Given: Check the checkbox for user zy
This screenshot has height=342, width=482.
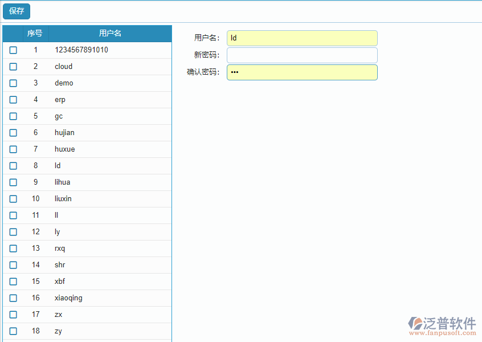Looking at the screenshot, I should point(13,331).
